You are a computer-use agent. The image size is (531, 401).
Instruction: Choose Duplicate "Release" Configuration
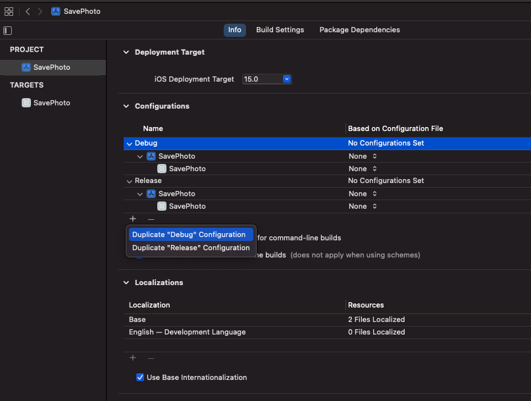pyautogui.click(x=191, y=248)
